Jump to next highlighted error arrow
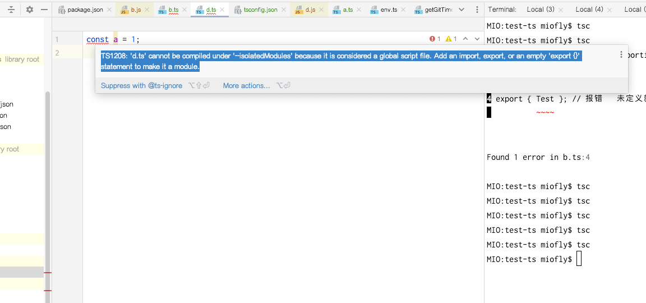 [477, 39]
